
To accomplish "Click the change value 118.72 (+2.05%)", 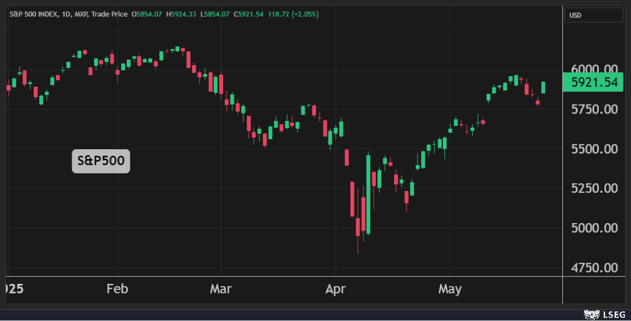I will pos(294,14).
